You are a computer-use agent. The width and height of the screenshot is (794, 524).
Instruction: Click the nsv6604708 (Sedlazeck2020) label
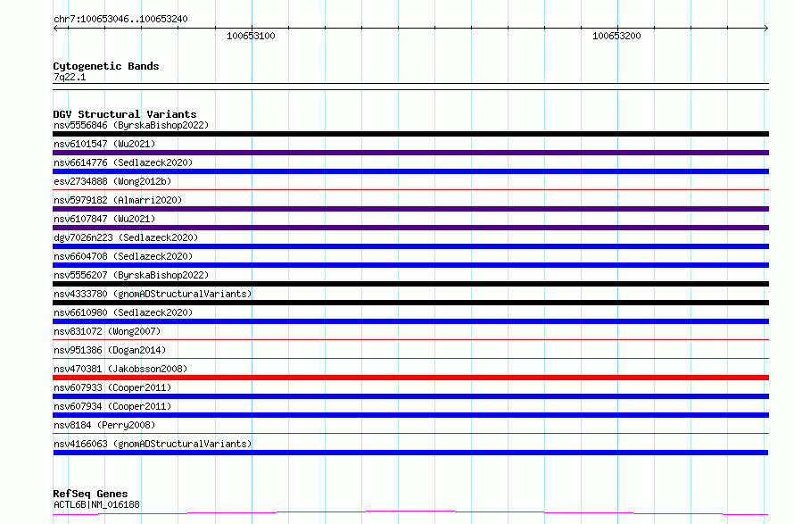pyautogui.click(x=123, y=256)
